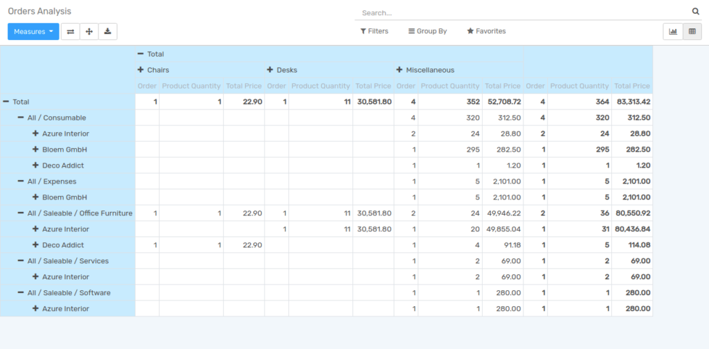Viewport: 709px width, 349px height.
Task: Sort by Desks Product Quantity header
Action: [x=321, y=86]
